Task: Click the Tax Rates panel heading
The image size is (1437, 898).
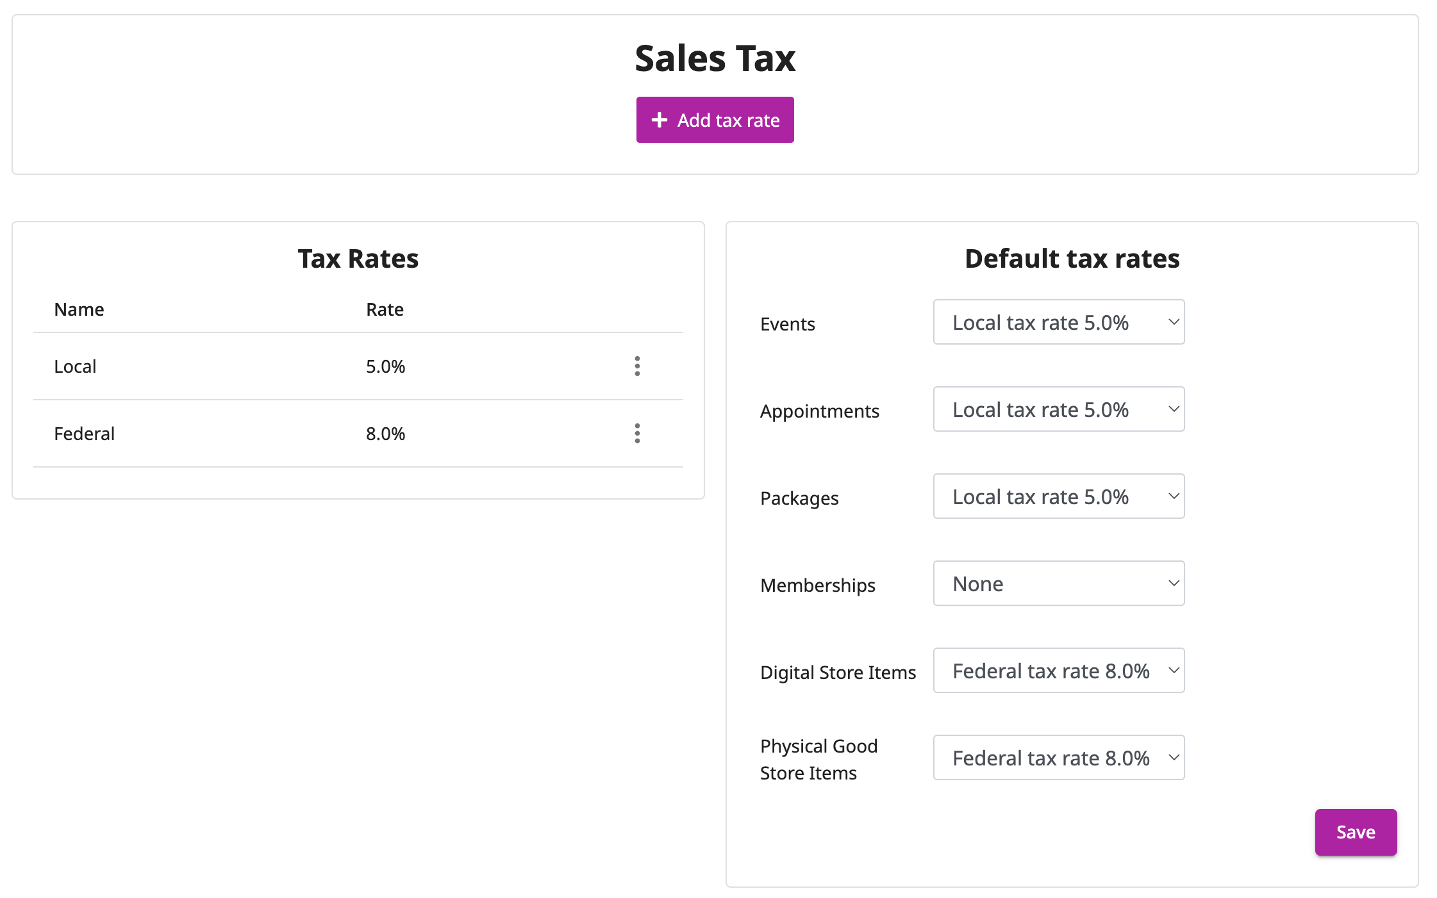Action: coord(358,259)
